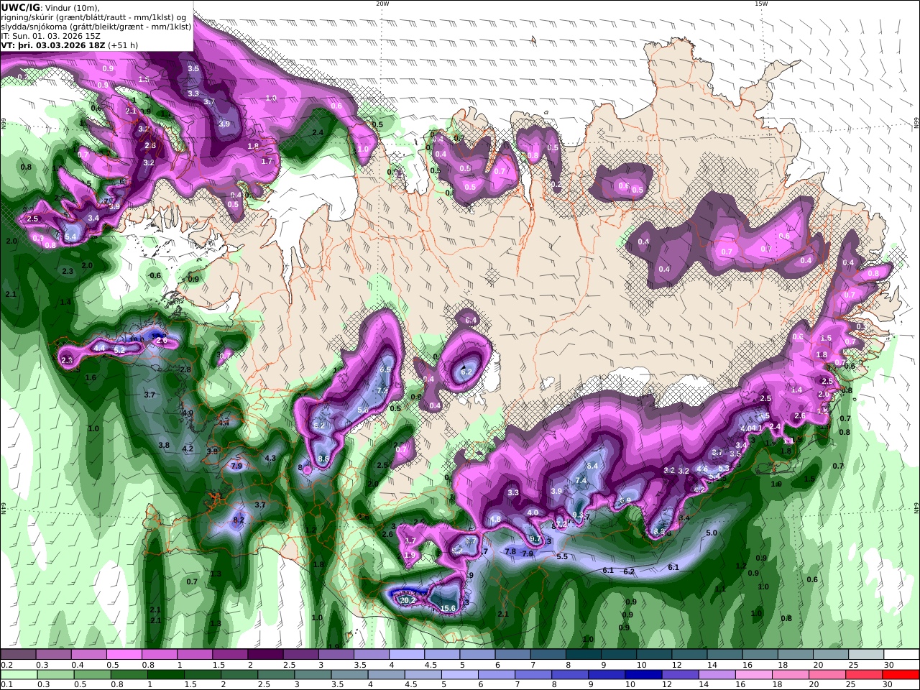This screenshot has width=920, height=690.
Task: Click the 7.8 rainfall value
Action: click(x=510, y=551)
